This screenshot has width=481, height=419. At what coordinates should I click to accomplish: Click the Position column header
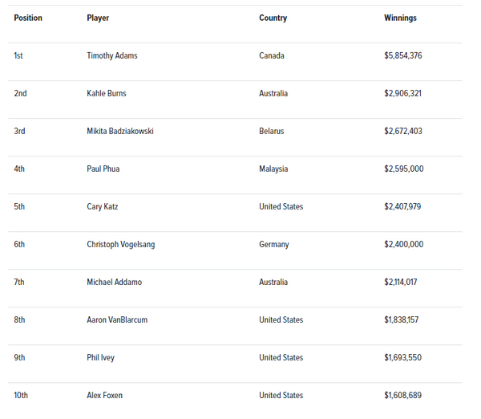(28, 18)
